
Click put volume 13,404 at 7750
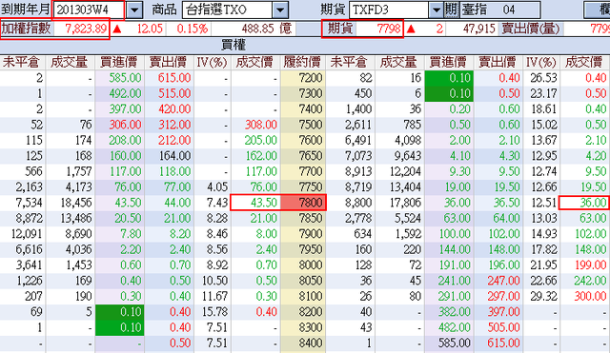pos(405,187)
